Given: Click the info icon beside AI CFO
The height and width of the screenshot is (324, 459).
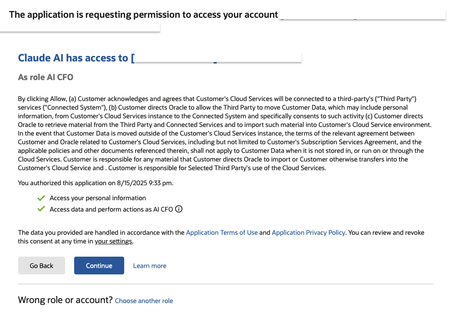Looking at the screenshot, I should (179, 209).
